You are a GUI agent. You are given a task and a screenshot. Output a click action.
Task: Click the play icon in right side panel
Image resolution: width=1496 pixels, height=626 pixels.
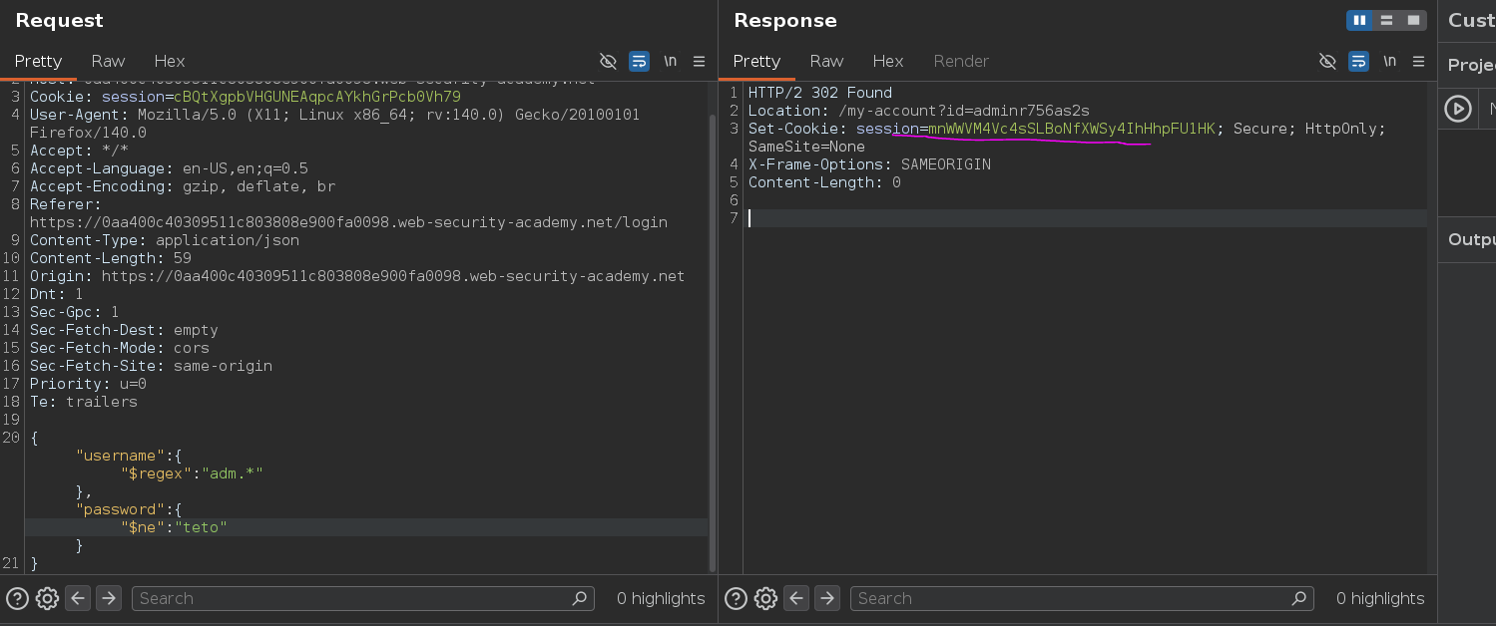click(x=1459, y=109)
